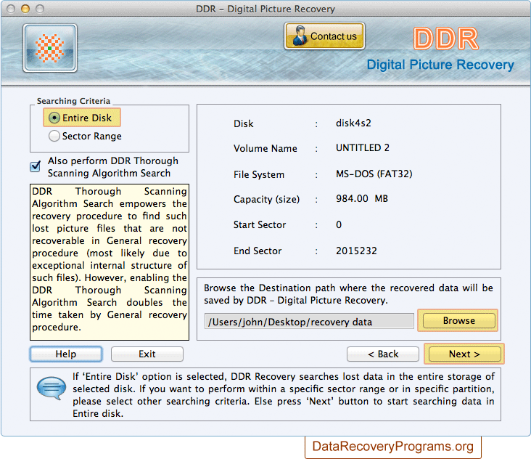Zoom the window using green button

click(x=39, y=9)
